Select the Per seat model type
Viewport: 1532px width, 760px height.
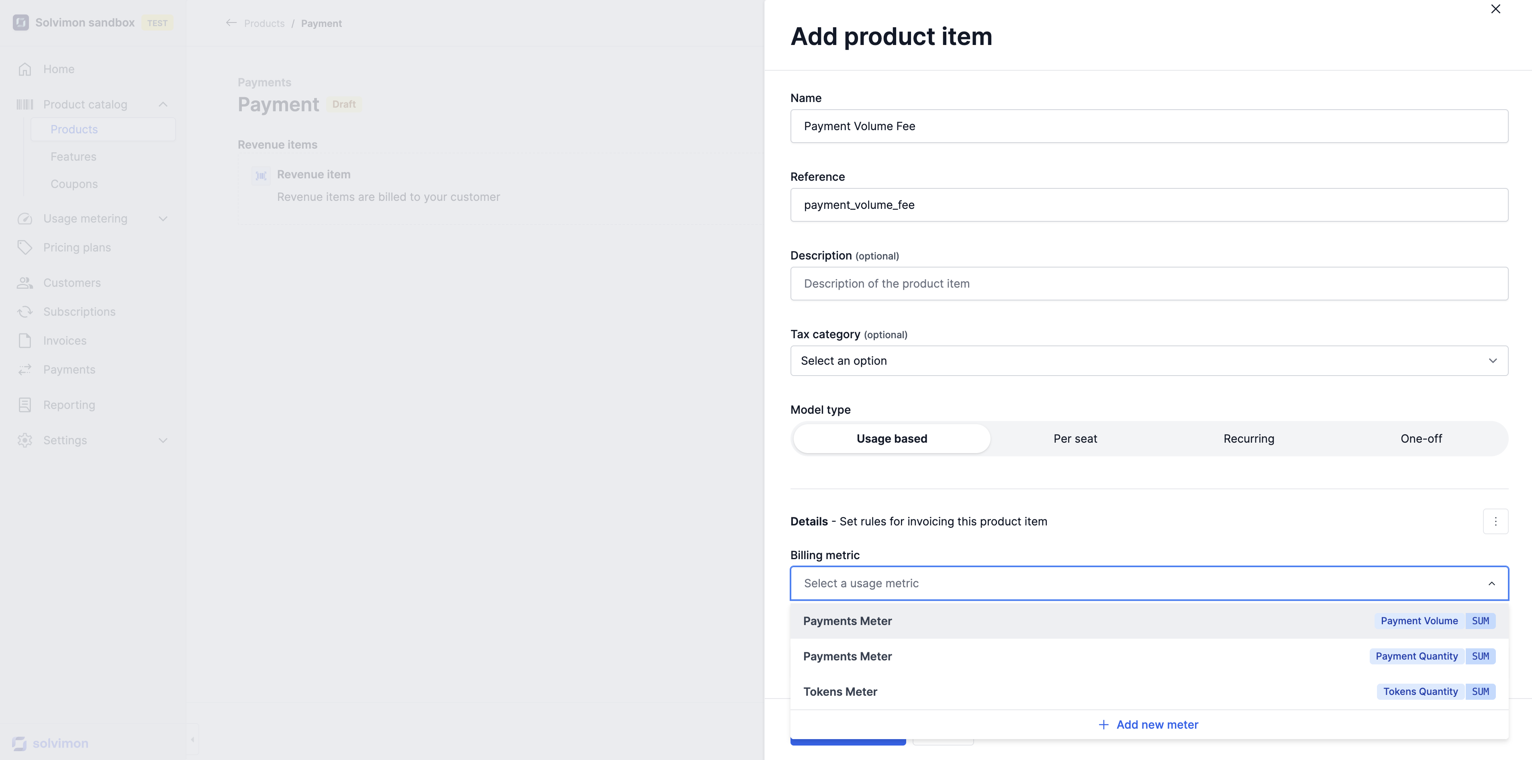(x=1074, y=439)
